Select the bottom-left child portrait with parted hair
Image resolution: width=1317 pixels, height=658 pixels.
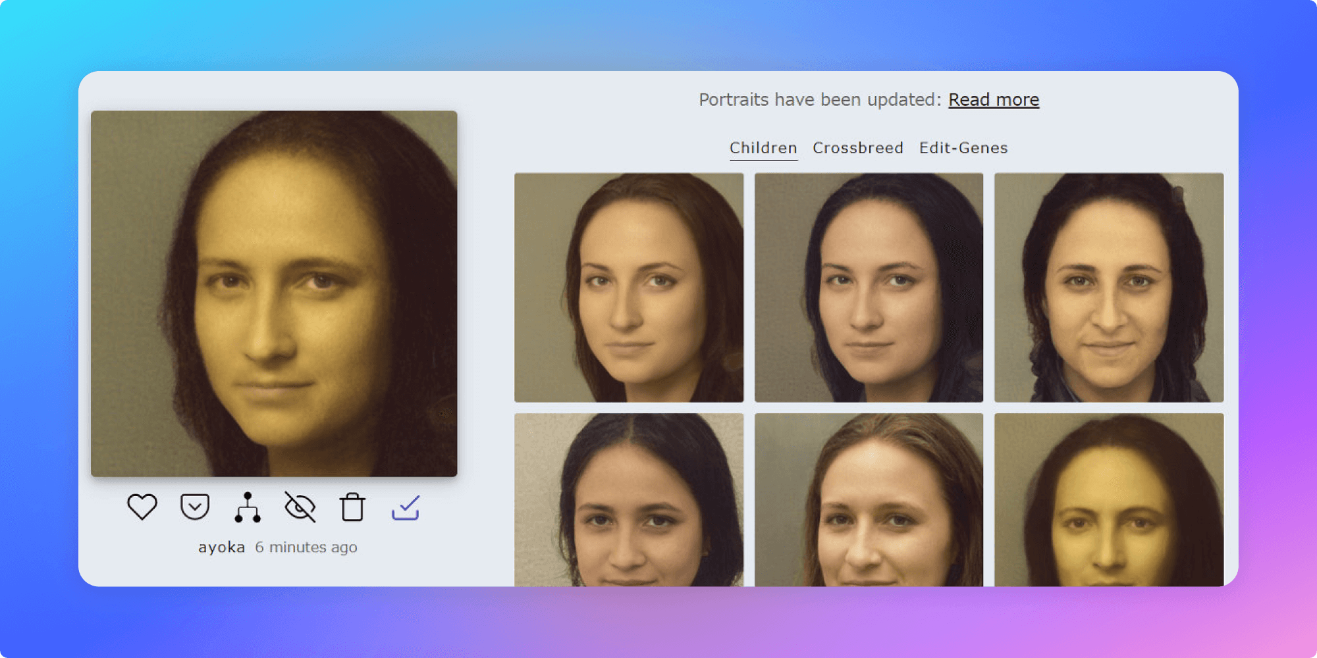click(x=629, y=499)
